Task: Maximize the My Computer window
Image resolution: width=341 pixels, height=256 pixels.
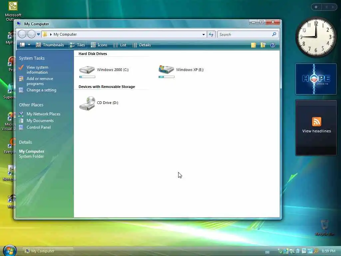Action: (262, 22)
